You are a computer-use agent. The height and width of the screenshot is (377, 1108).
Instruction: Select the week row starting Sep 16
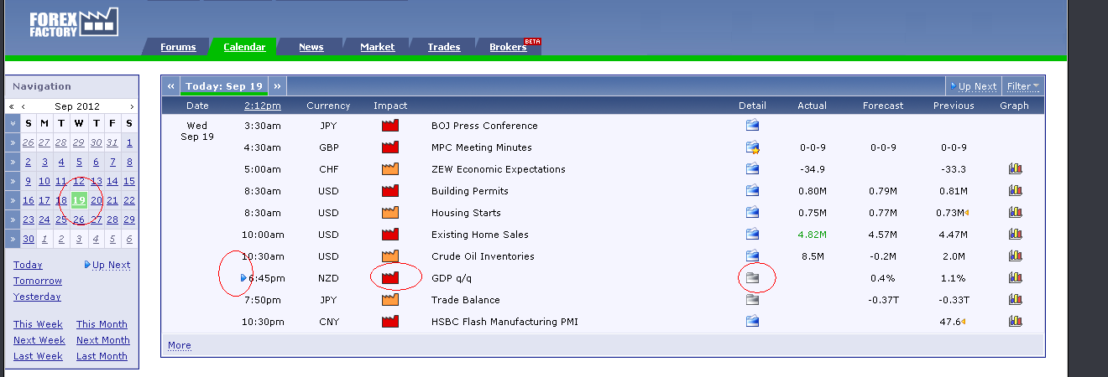click(12, 200)
